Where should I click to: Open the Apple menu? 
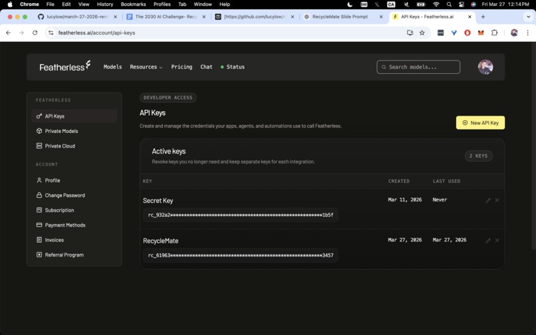pyautogui.click(x=10, y=5)
